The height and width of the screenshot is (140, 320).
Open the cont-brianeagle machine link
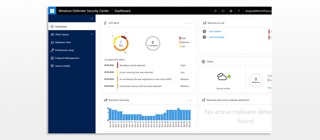point(216,37)
